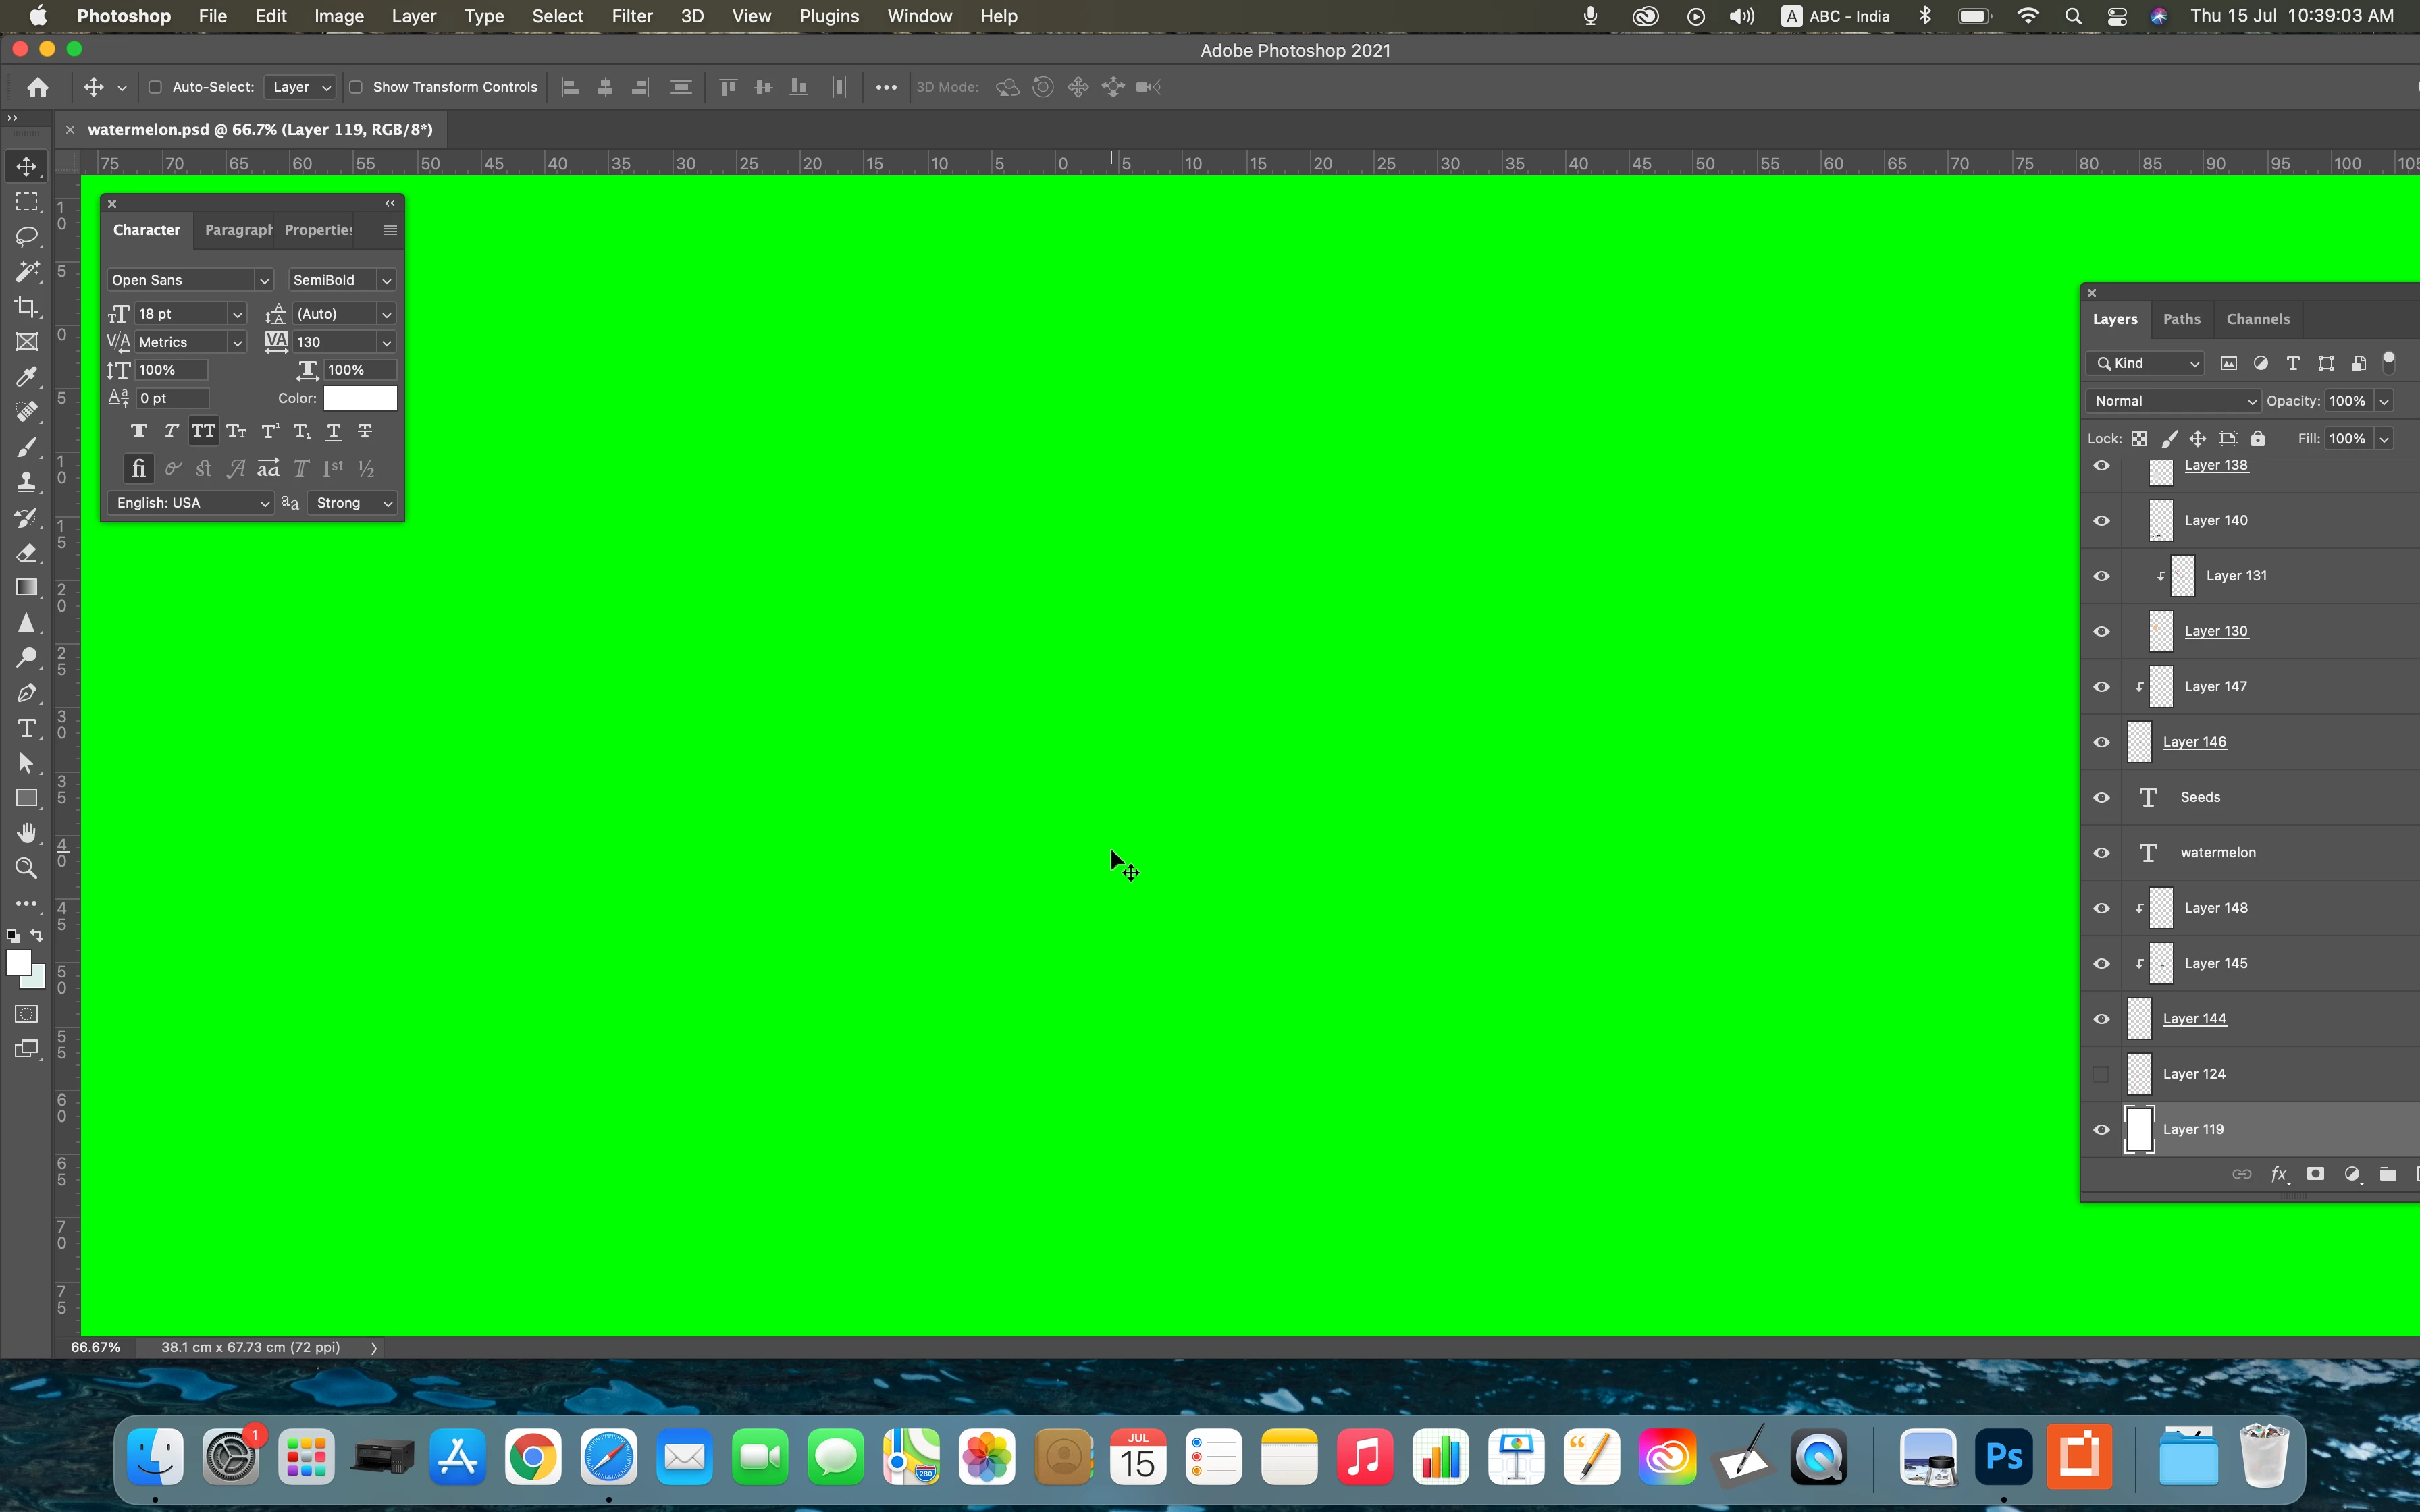Click the white text Color swatch
This screenshot has height=1512, width=2420.
click(x=360, y=398)
